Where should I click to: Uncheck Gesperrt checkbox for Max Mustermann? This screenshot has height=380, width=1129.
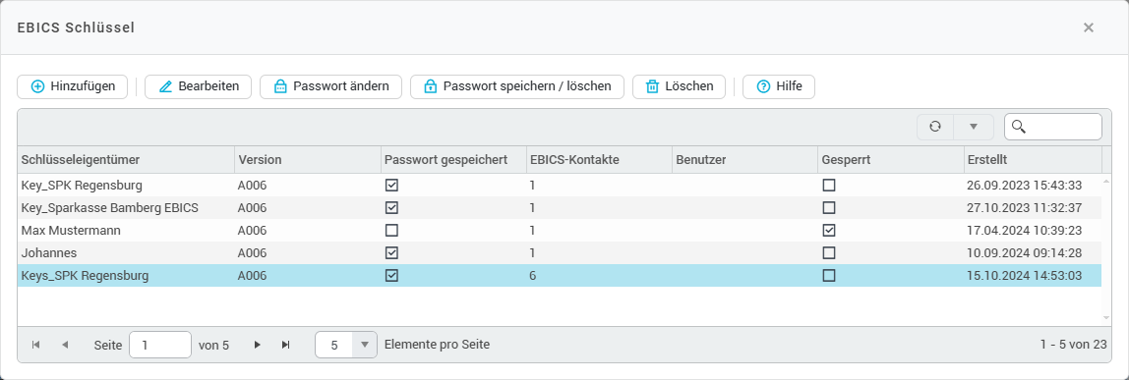click(x=829, y=231)
